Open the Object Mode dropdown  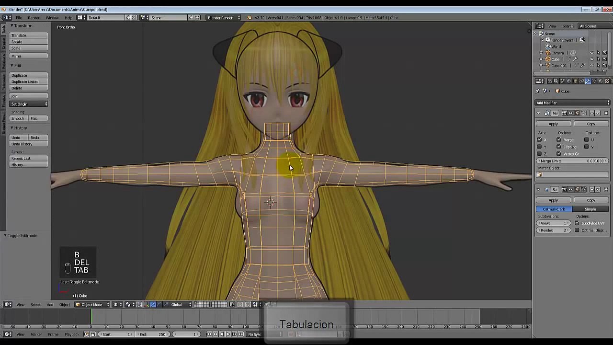coord(92,304)
